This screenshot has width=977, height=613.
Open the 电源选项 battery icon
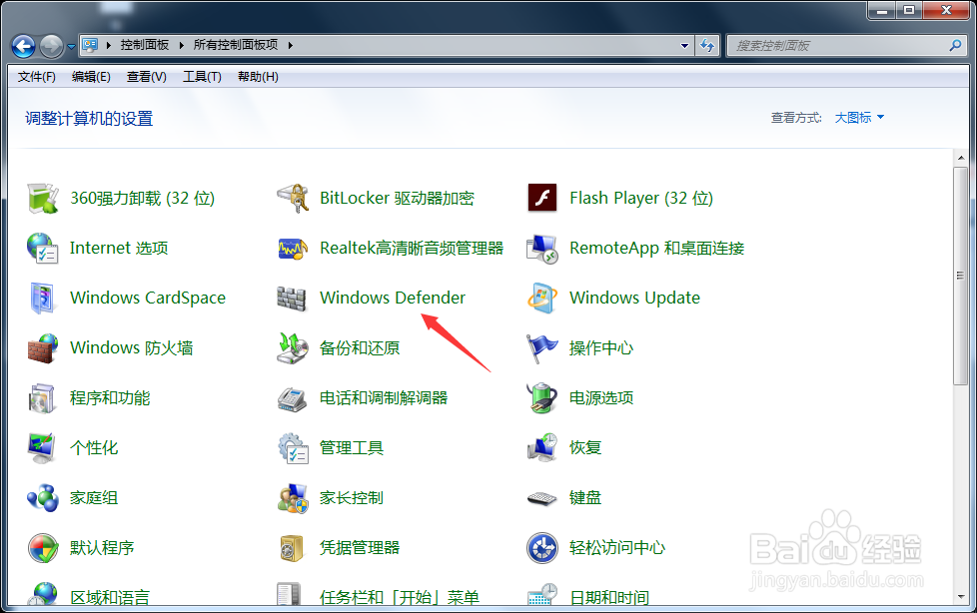(542, 398)
